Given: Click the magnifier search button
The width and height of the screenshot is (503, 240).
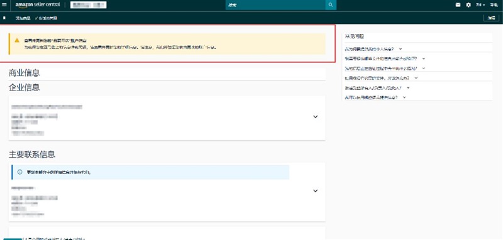Looking at the screenshot, I should pos(331,5).
